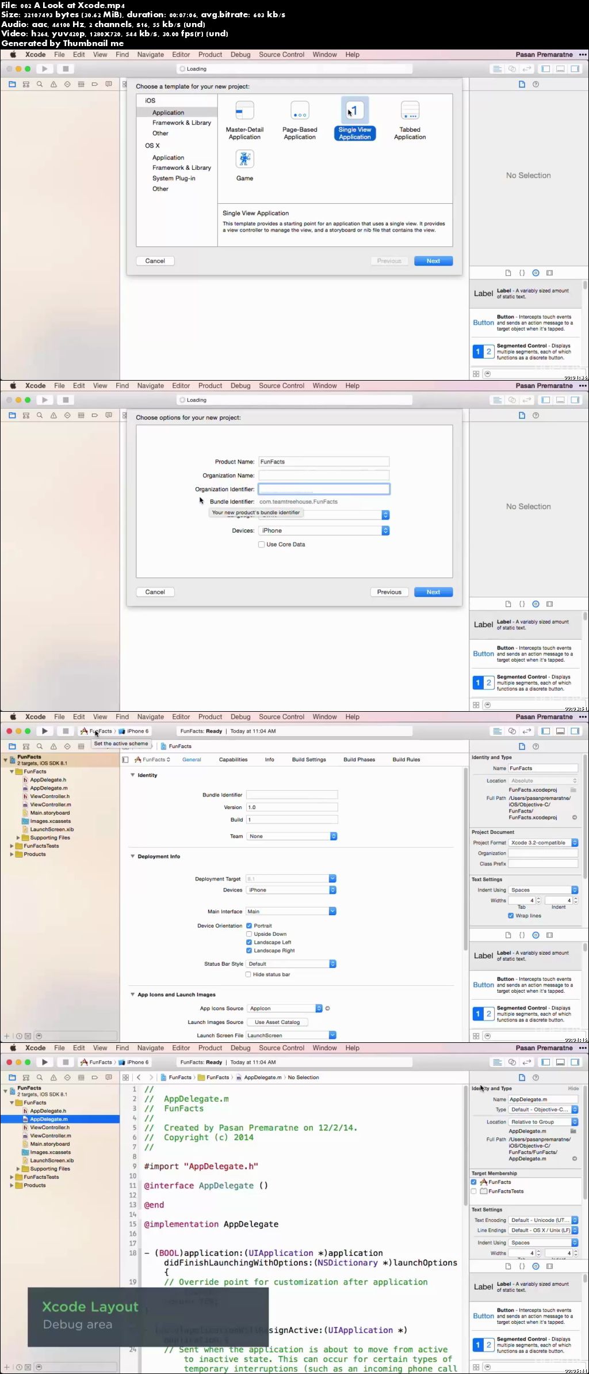
Task: Open the issue navigator in the AppDelegate.m code frame
Action: click(53, 1077)
